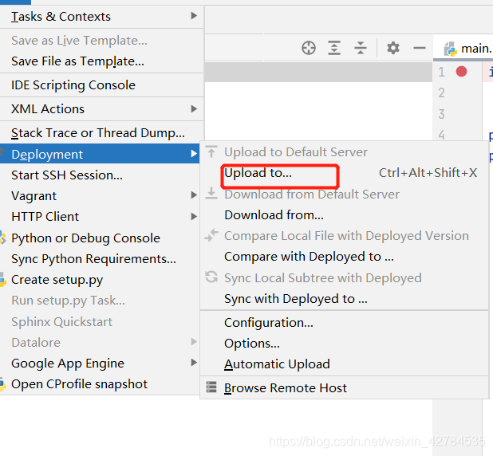
Task: Open the gear settings icon in toolbar
Action: coord(393,48)
